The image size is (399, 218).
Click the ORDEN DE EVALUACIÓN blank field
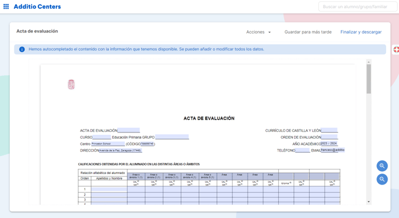click(x=329, y=137)
